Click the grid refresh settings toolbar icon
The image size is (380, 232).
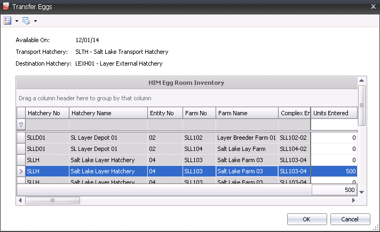point(26,21)
